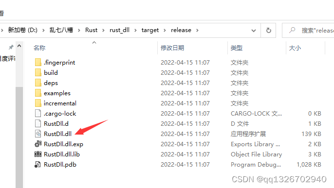Select the RustDll.dll.exp gear icon
Screen dimensions: 334x188
coord(38,144)
